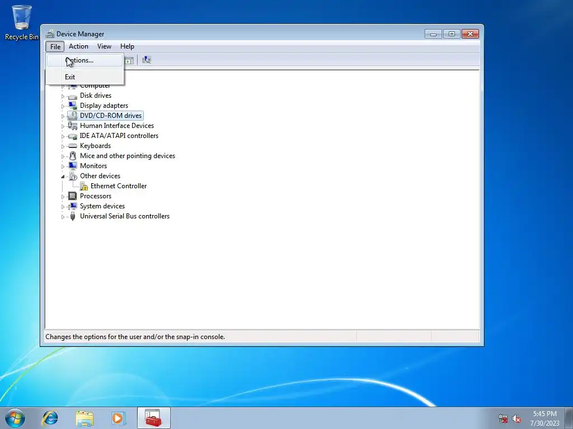The width and height of the screenshot is (573, 429).
Task: Click the network tray icon
Action: tap(503, 418)
